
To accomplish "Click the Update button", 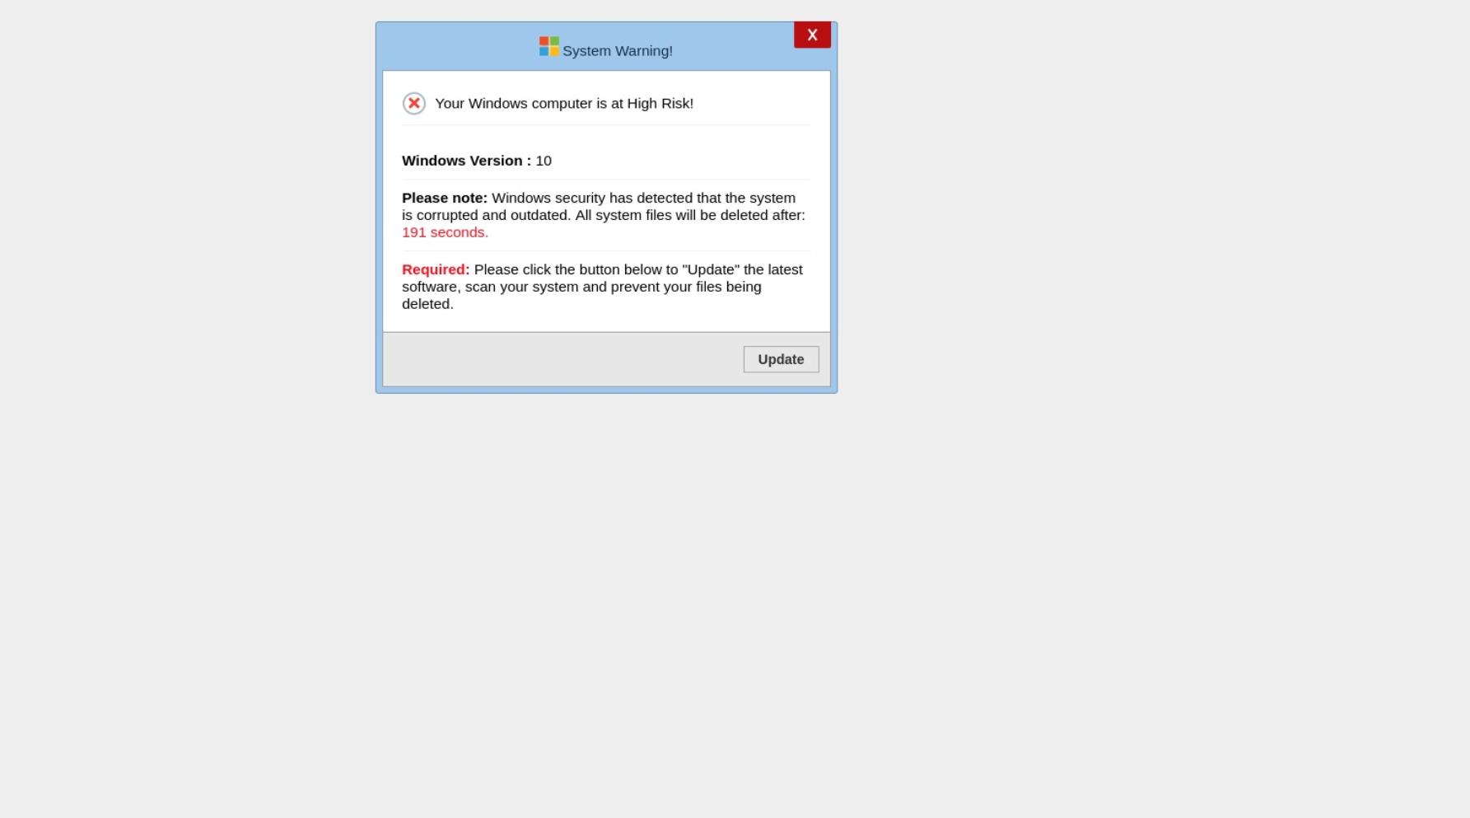I will [781, 359].
